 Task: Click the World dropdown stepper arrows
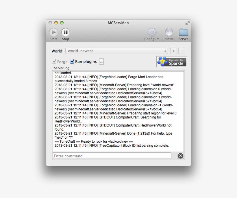[x=166, y=50]
